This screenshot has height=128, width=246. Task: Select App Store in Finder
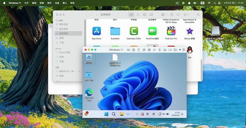click(x=97, y=33)
